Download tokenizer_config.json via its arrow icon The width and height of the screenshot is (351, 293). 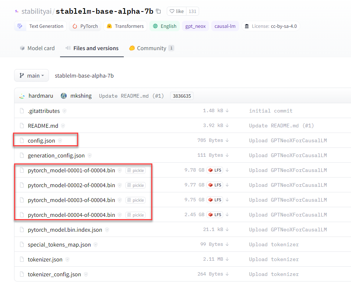[x=227, y=274]
